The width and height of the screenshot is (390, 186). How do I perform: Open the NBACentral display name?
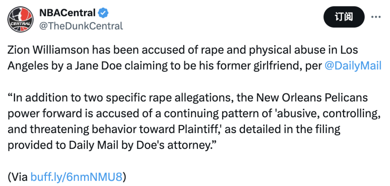(67, 13)
